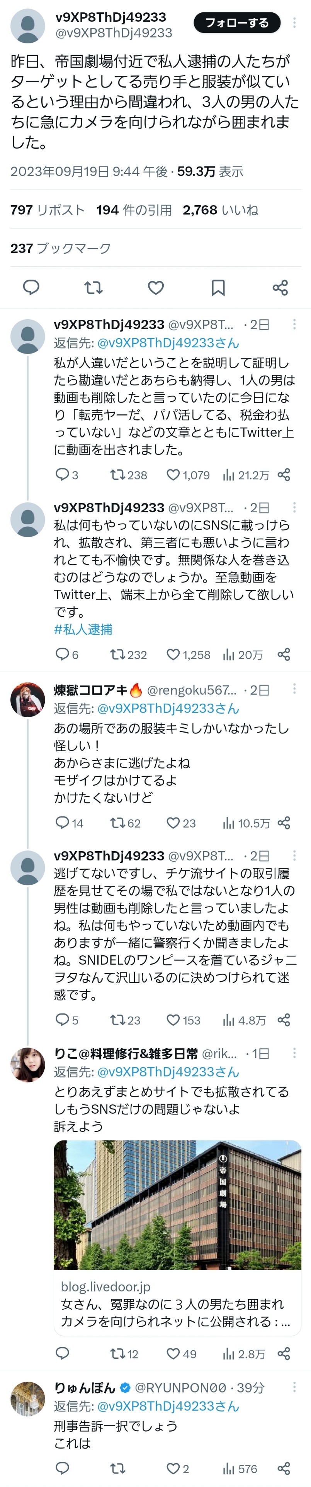Reply to the main post about 帝国劇場
This screenshot has height=1487, width=311.
point(31,287)
